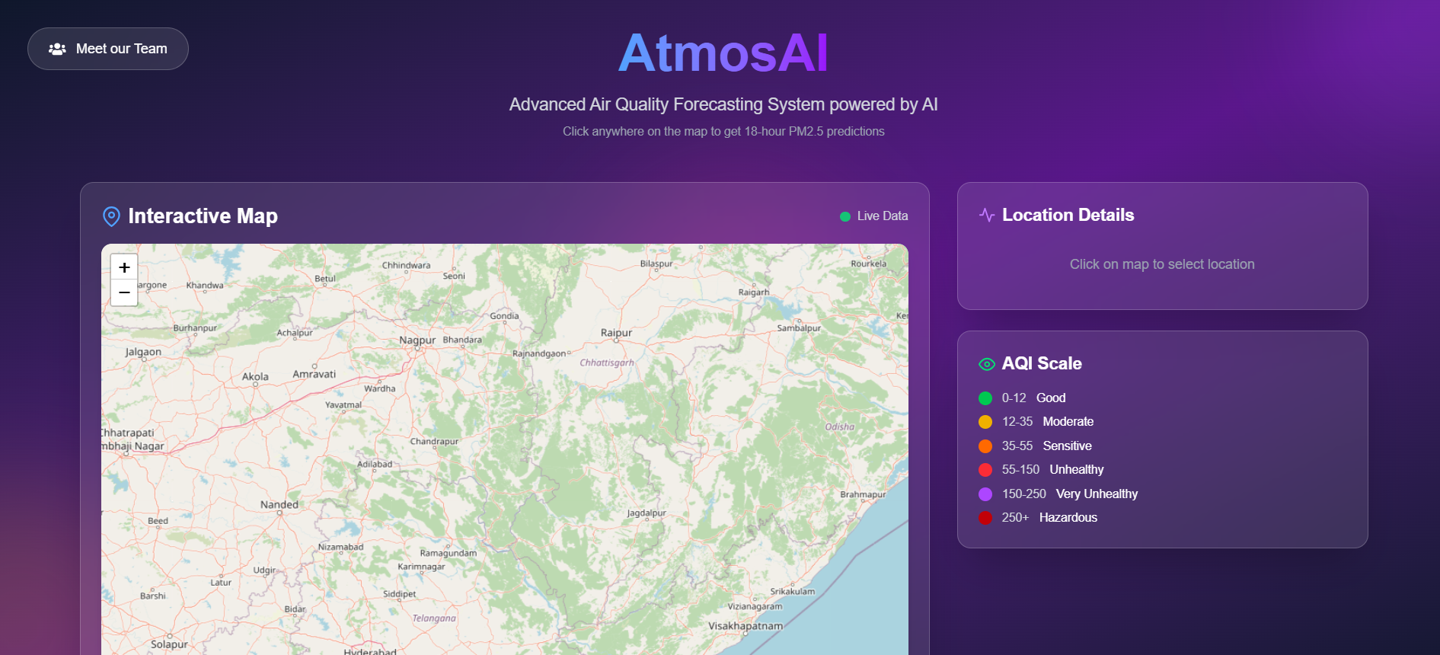Zoom out the map with minus button
The width and height of the screenshot is (1440, 655).
coord(124,292)
